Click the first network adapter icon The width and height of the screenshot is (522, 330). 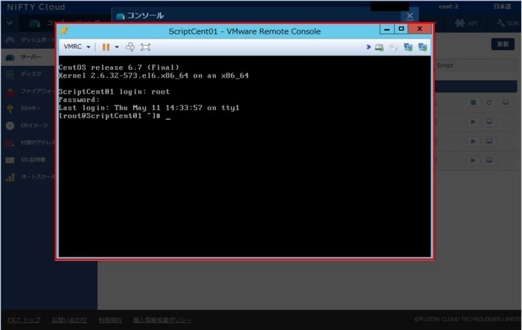tap(408, 47)
